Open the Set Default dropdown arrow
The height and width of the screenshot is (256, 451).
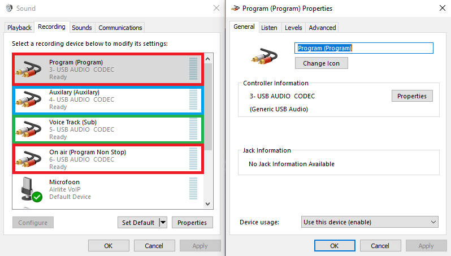[x=163, y=223]
